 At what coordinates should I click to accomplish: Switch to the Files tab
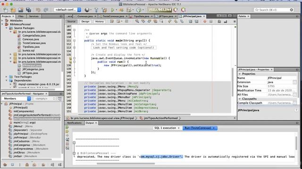pyautogui.click(x=21, y=16)
